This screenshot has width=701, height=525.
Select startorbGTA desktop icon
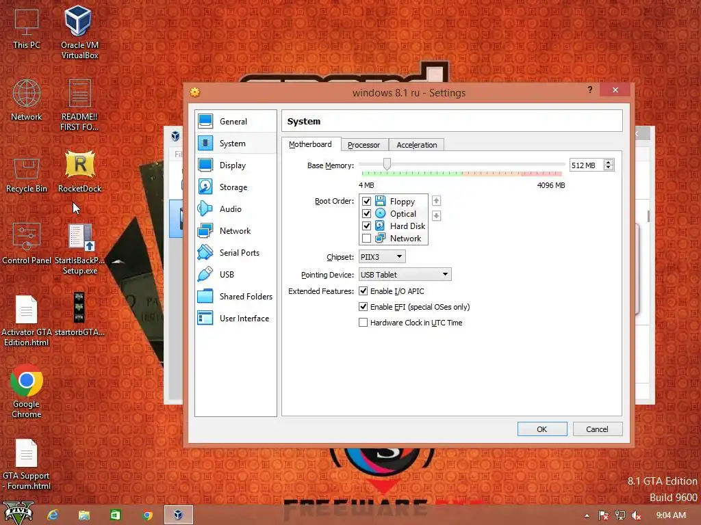pos(79,314)
